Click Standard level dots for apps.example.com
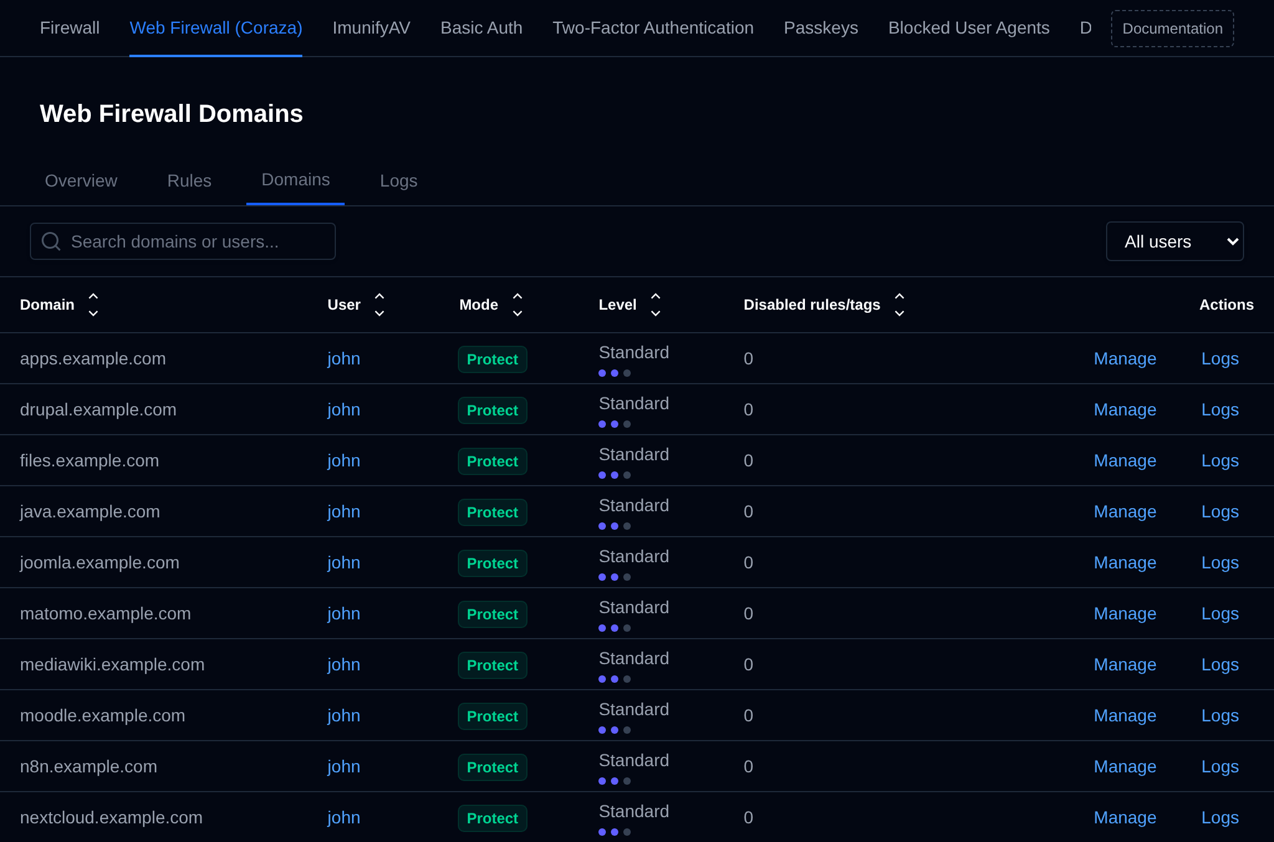This screenshot has width=1274, height=842. click(x=615, y=373)
